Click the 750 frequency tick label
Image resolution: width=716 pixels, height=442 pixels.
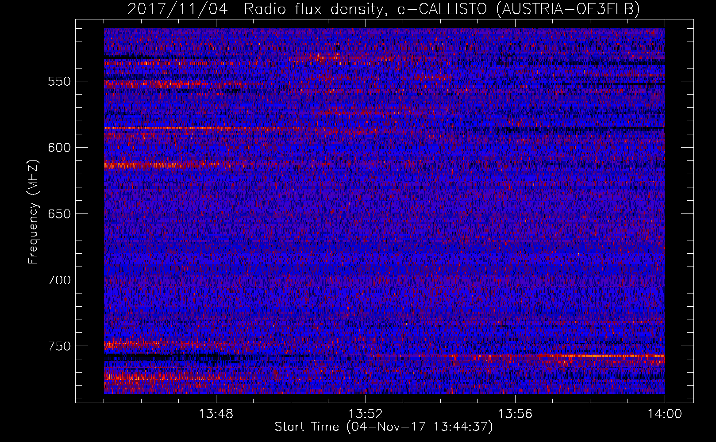pos(59,346)
